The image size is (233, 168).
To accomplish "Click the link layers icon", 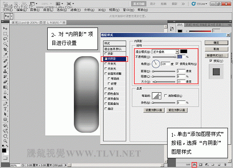I will point(188,165).
